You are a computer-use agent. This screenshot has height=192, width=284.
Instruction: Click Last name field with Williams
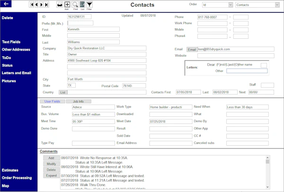[93, 42]
